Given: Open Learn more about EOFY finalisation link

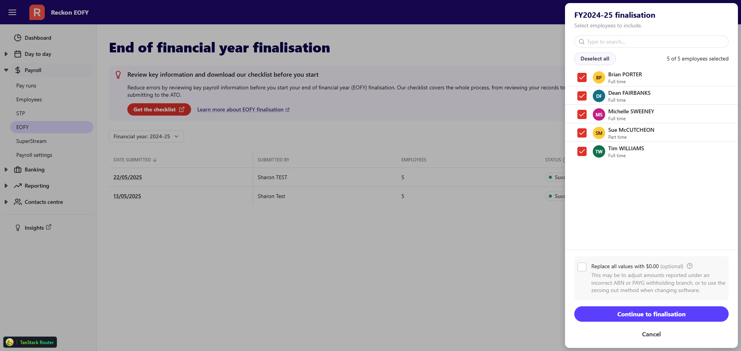Looking at the screenshot, I should pos(243,110).
